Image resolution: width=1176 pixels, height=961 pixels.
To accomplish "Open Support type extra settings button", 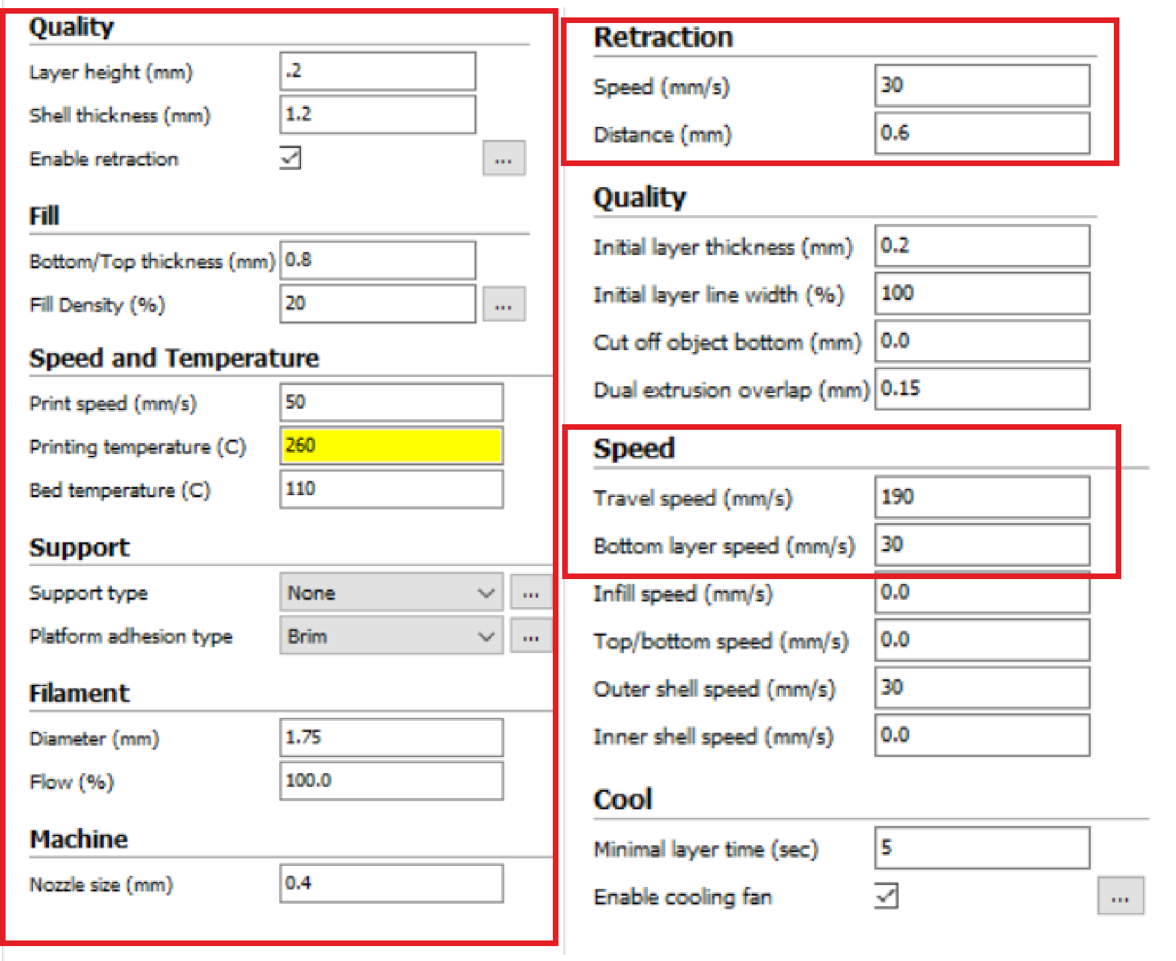I will tap(530, 592).
